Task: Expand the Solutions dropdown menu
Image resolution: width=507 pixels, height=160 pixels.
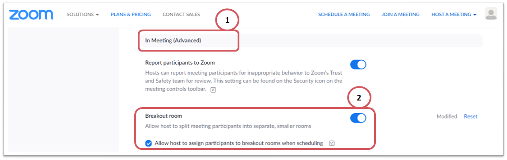Action: click(x=83, y=15)
